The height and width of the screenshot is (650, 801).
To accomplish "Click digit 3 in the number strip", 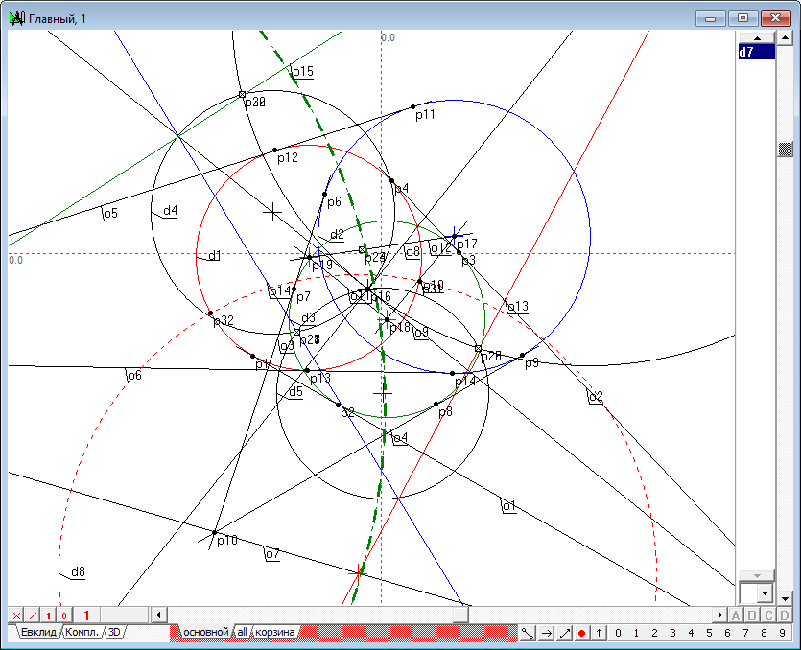I will pos(672,633).
